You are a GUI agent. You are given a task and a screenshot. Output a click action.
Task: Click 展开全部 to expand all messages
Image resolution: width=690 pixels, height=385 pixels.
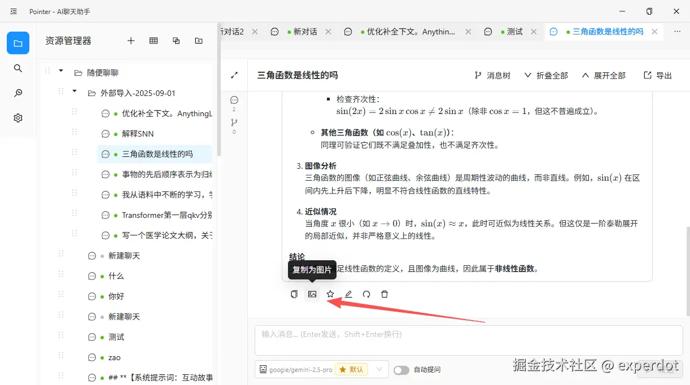[x=604, y=75]
